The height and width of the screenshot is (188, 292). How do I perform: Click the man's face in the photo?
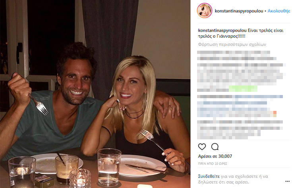point(75,80)
